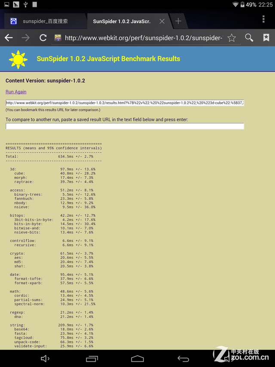Tap the USB notification icon
Viewport: 275px width, 367px height.
coord(25,4)
